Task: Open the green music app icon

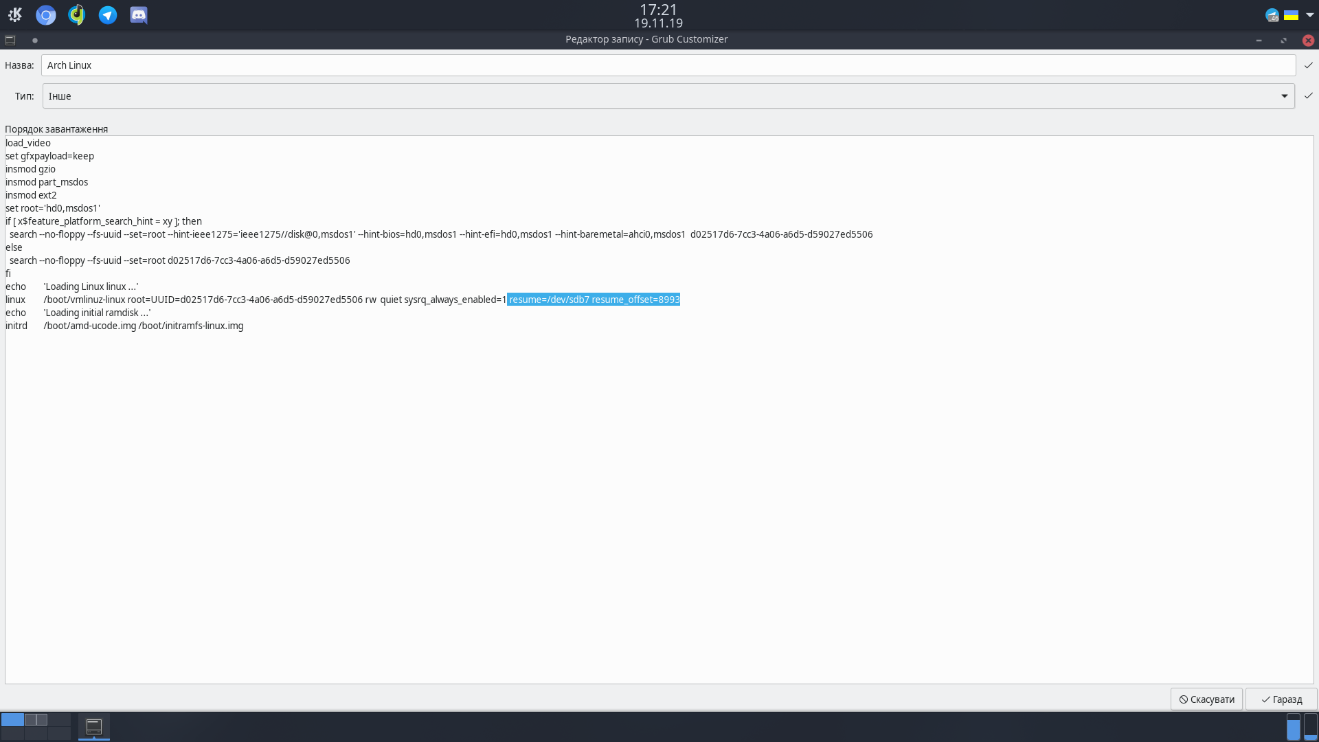Action: point(77,14)
